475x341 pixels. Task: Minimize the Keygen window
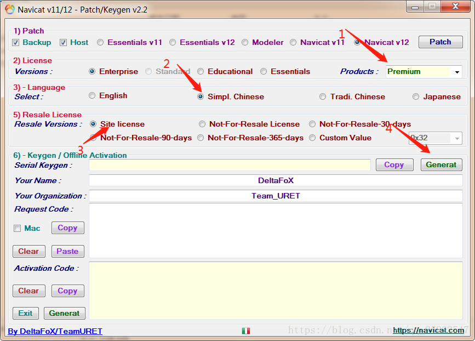point(415,7)
